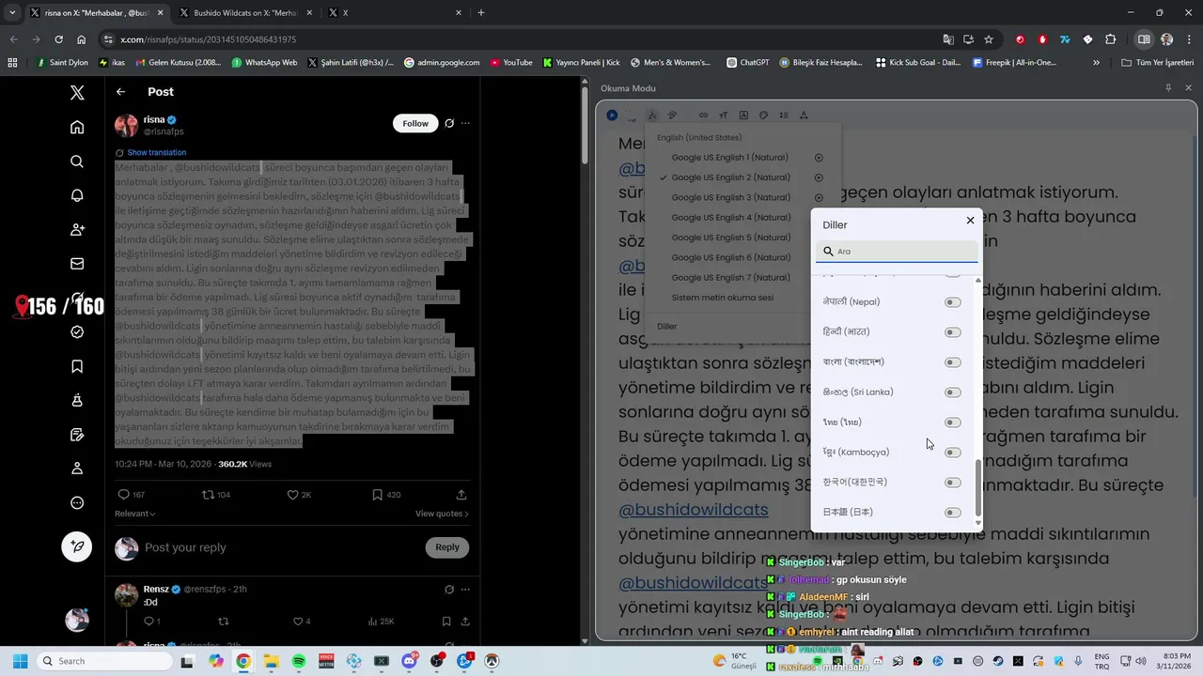The height and width of the screenshot is (676, 1203).
Task: Share risna's post via share icon
Action: tap(461, 494)
